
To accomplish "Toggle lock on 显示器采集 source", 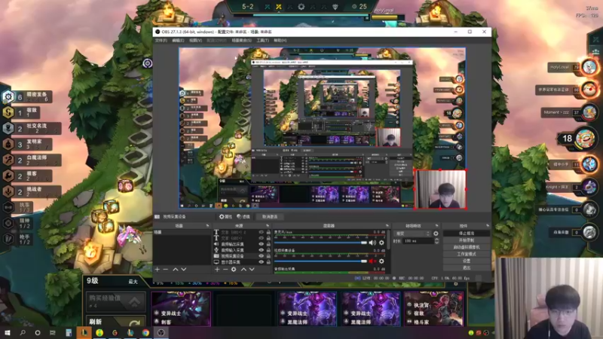I will 268,261.
